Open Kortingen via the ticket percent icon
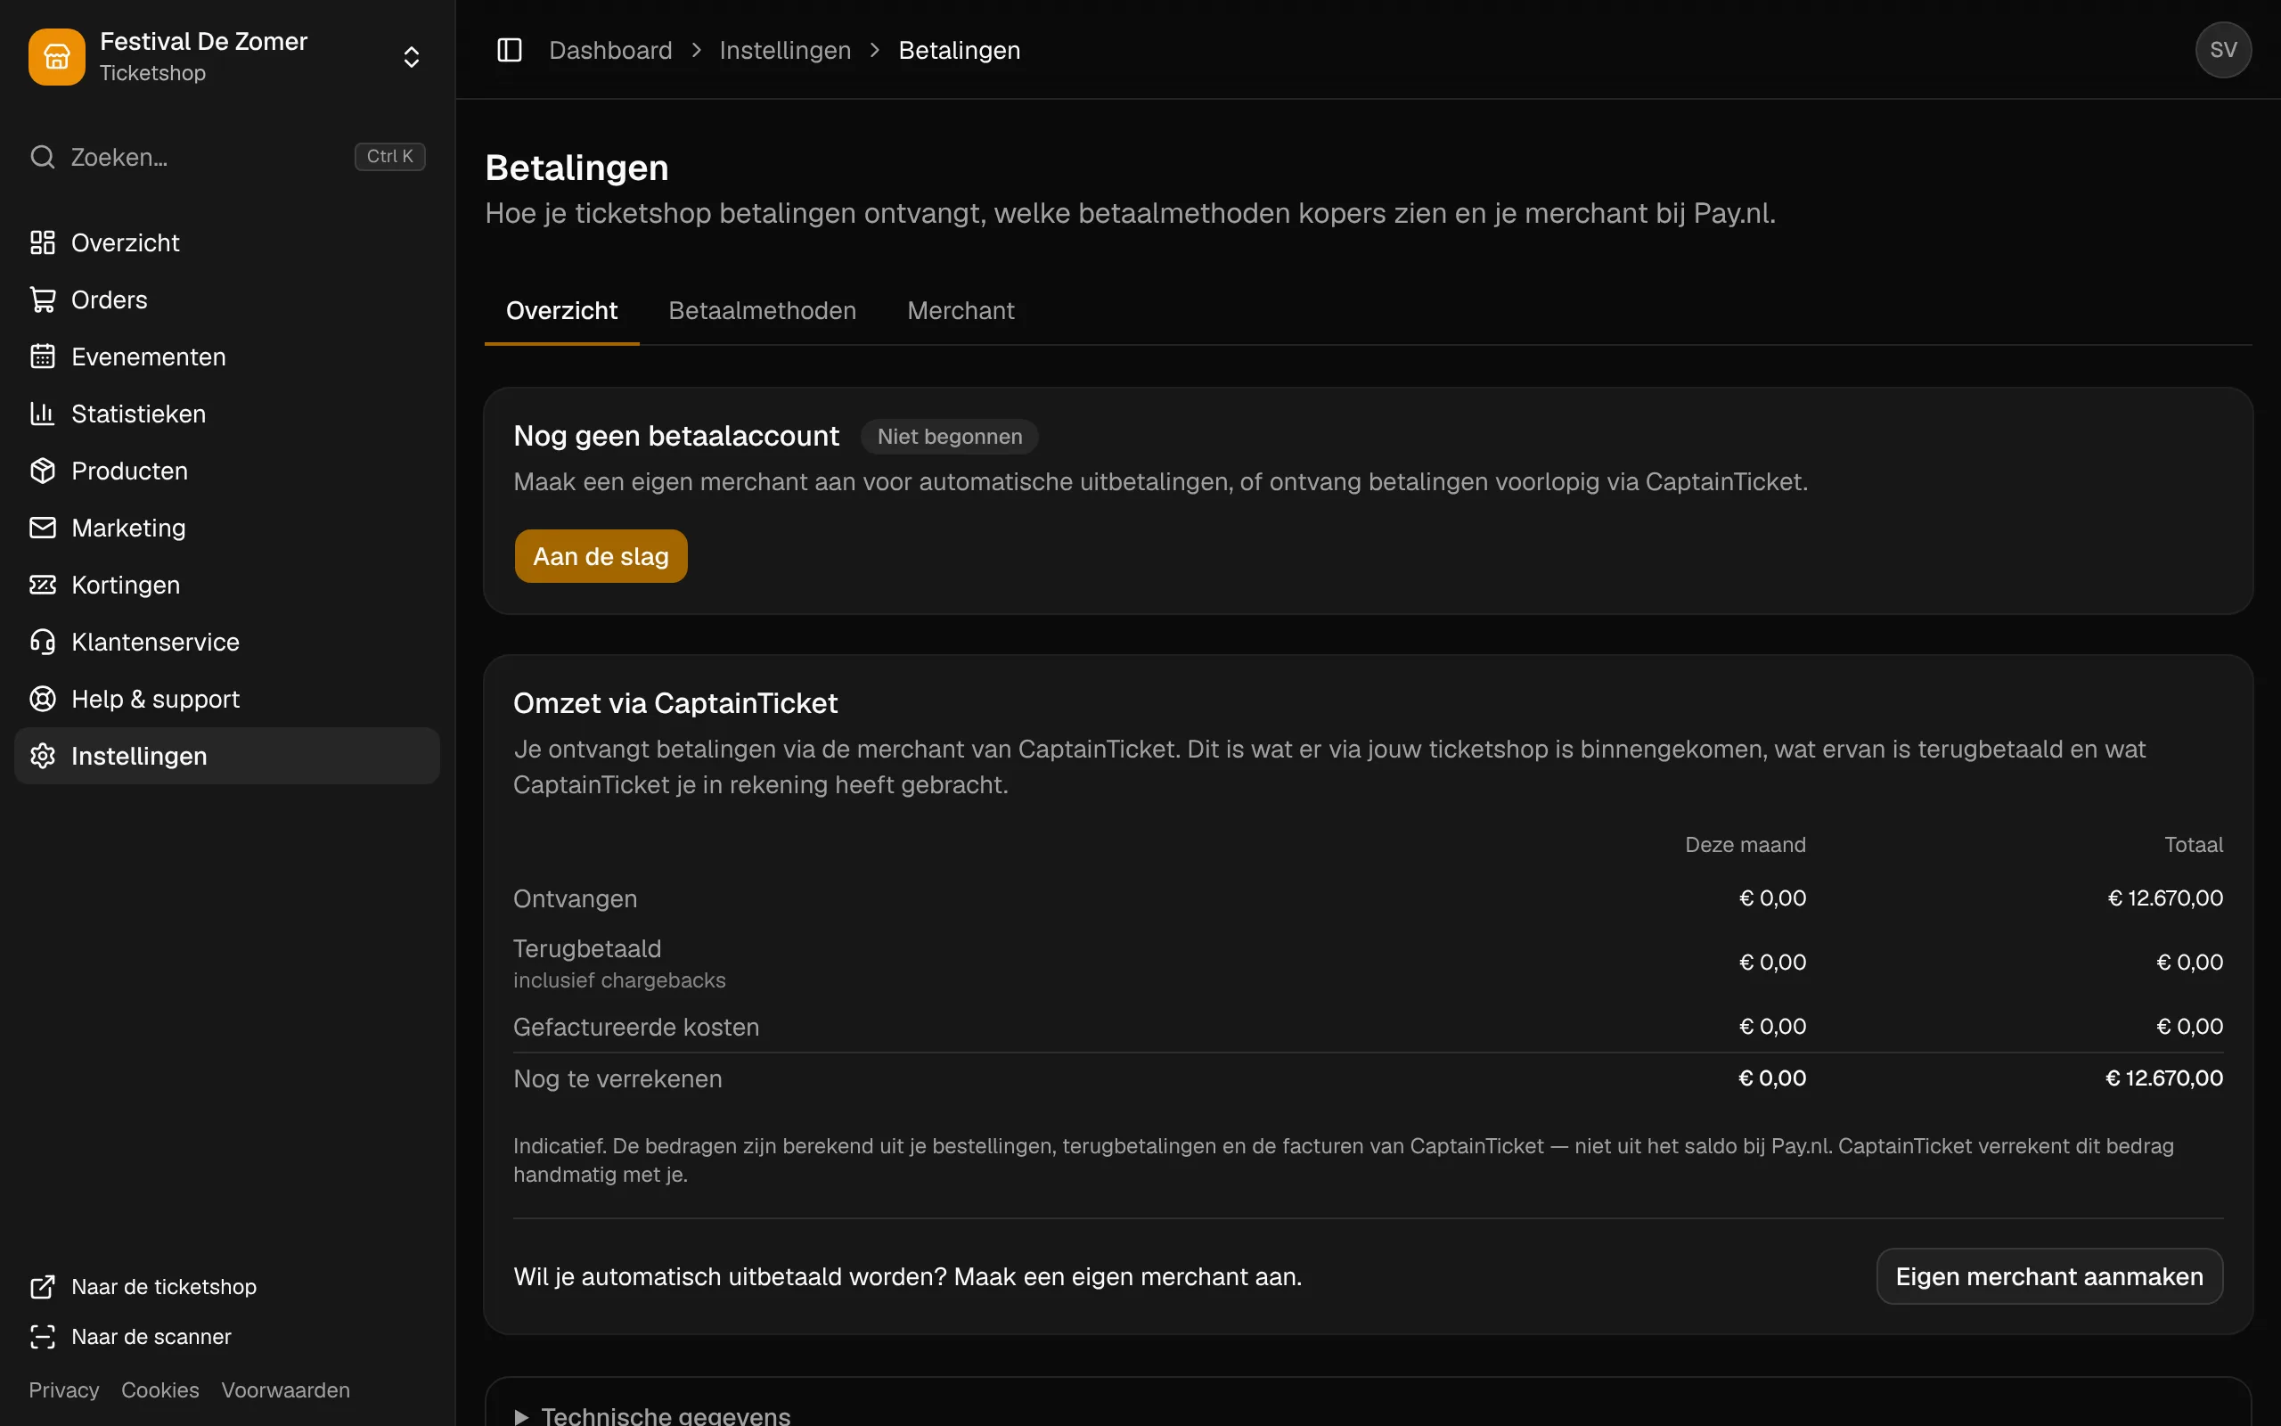The width and height of the screenshot is (2281, 1426). click(x=43, y=585)
